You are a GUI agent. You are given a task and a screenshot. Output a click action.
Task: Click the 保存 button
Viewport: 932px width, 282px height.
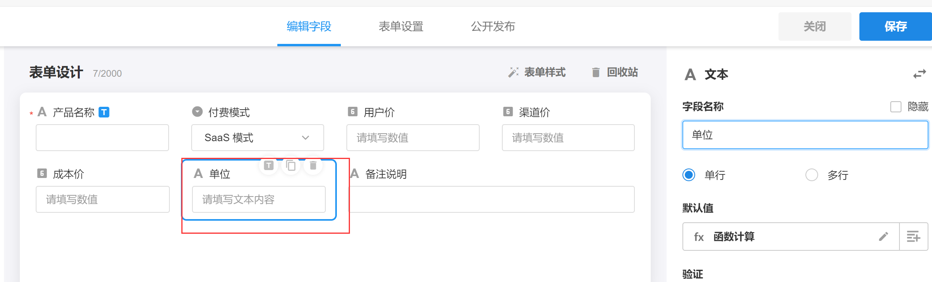tap(895, 26)
